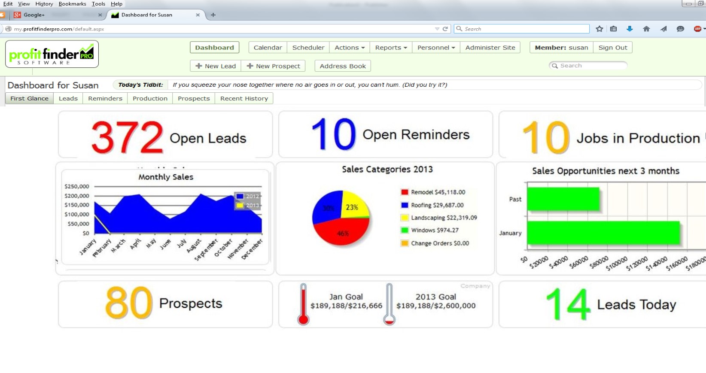This screenshot has width=706, height=373.
Task: Click the 80 Prospects card
Action: [x=165, y=304]
